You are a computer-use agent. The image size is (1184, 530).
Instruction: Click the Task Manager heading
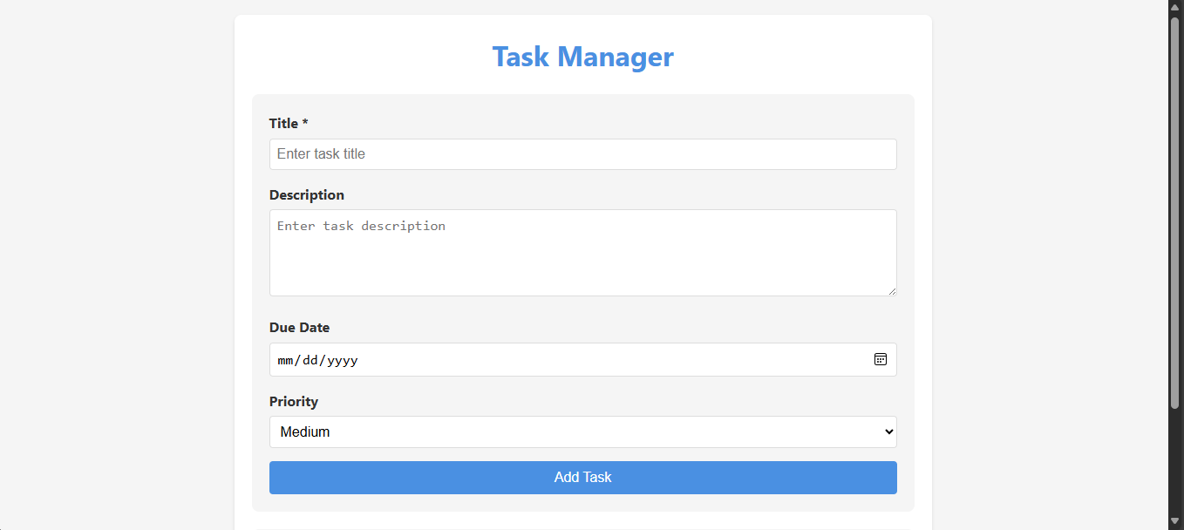[582, 57]
